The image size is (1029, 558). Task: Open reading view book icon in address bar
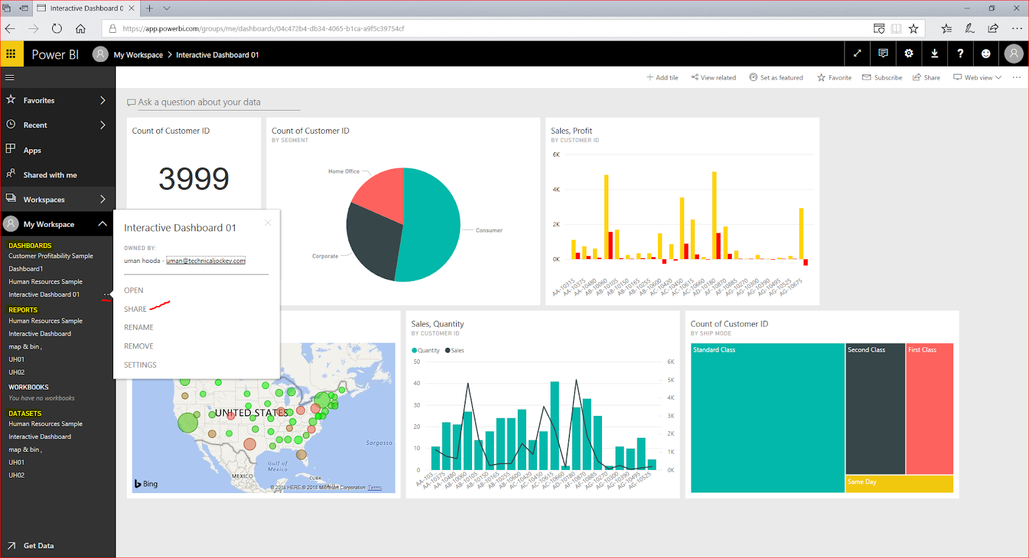point(896,28)
